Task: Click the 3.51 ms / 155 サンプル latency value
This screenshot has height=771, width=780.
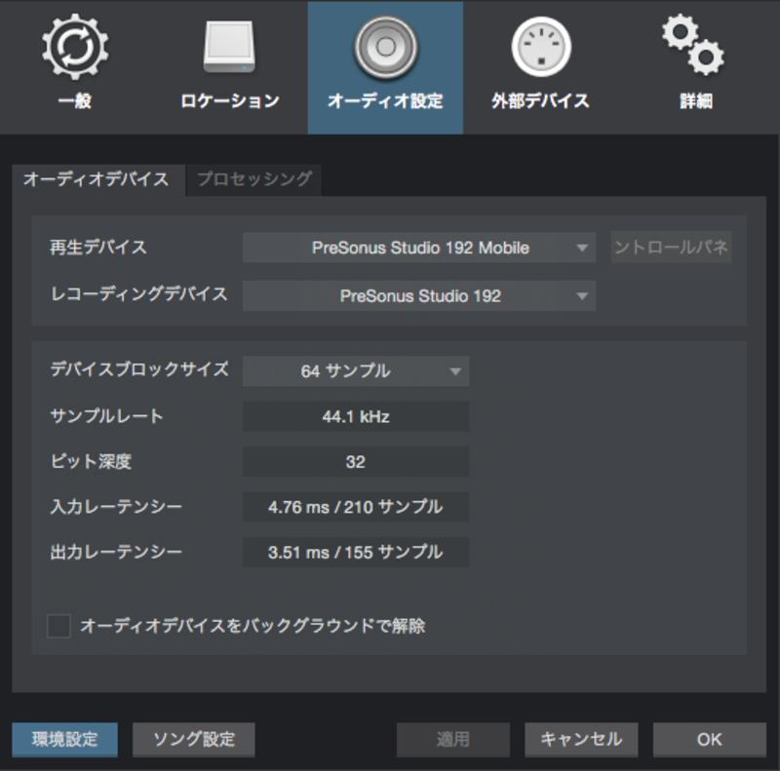Action: [x=356, y=552]
